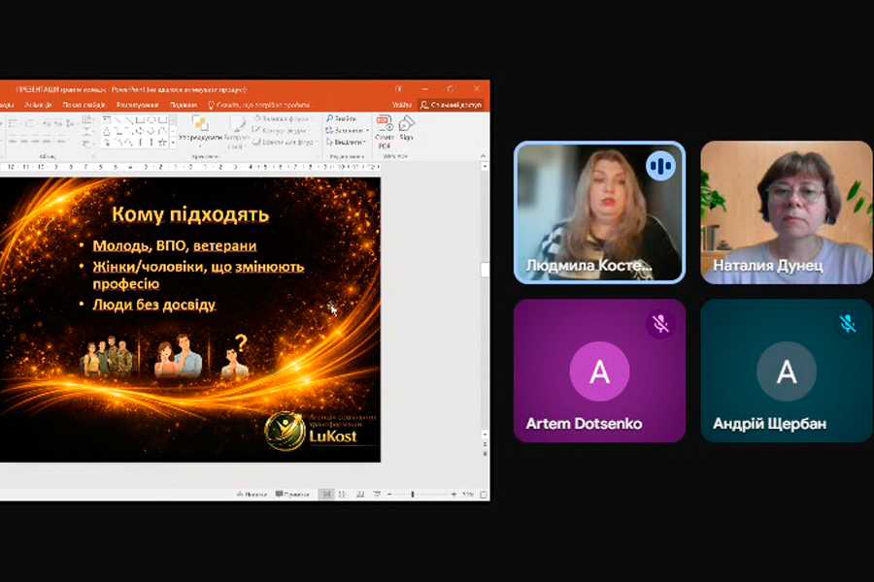
Task: Click the Comments button in status bar
Action: click(x=292, y=494)
